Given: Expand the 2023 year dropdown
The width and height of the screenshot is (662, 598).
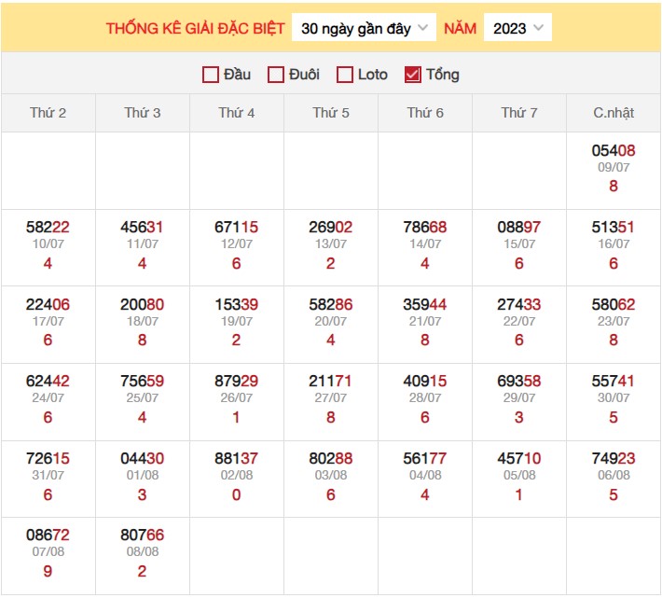Looking at the screenshot, I should tap(517, 28).
